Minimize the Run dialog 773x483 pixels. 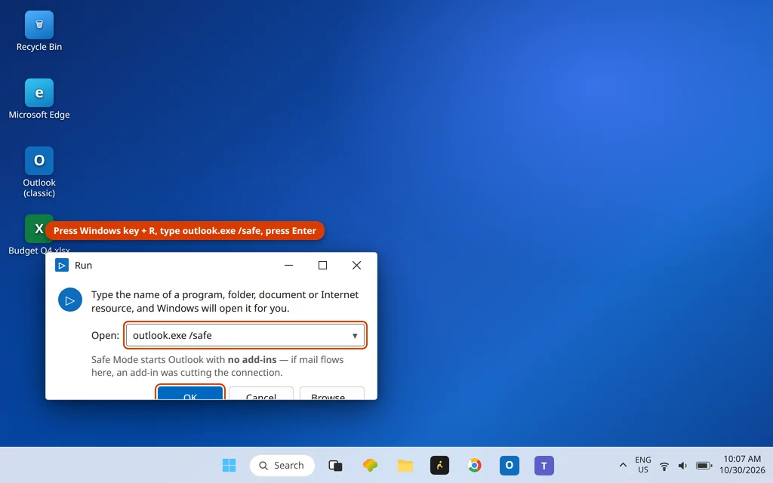289,265
